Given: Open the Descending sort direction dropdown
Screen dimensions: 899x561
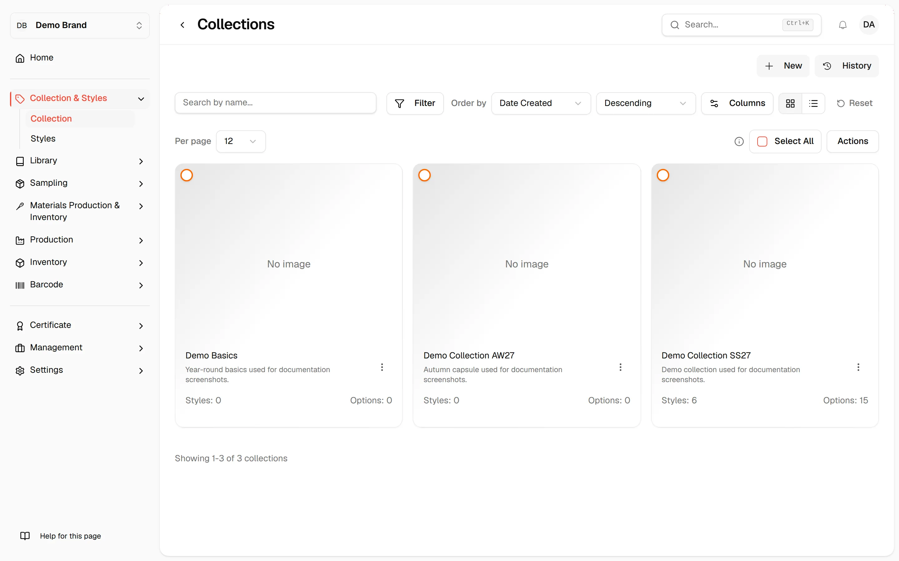Looking at the screenshot, I should pyautogui.click(x=646, y=103).
